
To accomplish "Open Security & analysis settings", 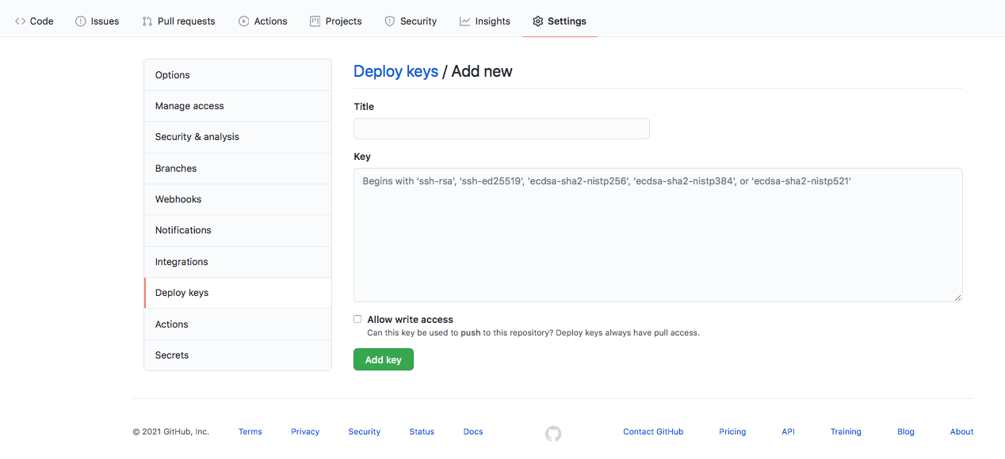I will point(197,136).
